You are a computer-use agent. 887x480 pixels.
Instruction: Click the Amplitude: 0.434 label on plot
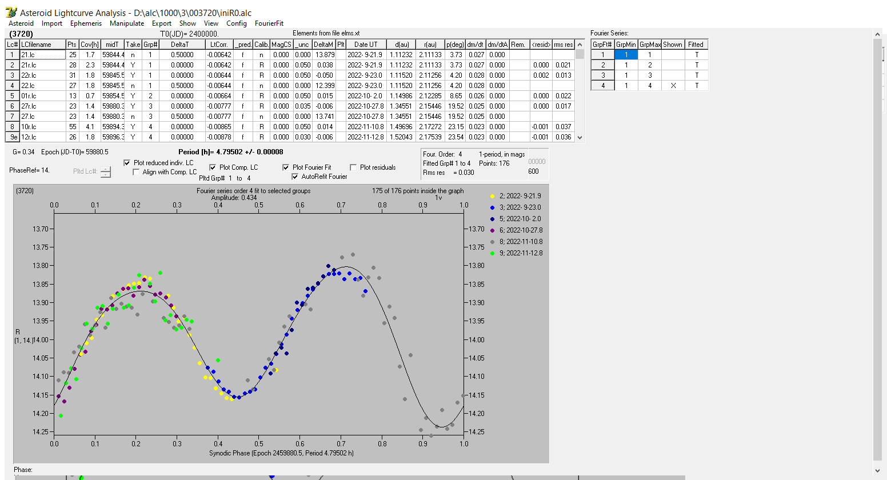pos(234,198)
